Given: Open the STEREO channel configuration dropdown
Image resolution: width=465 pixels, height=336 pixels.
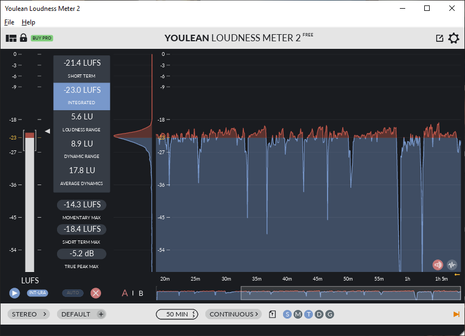Looking at the screenshot, I should 28,314.
